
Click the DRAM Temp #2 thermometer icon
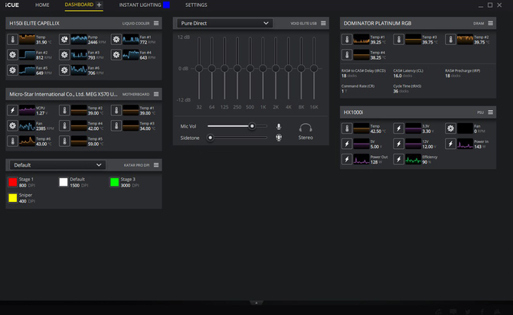(x=450, y=39)
